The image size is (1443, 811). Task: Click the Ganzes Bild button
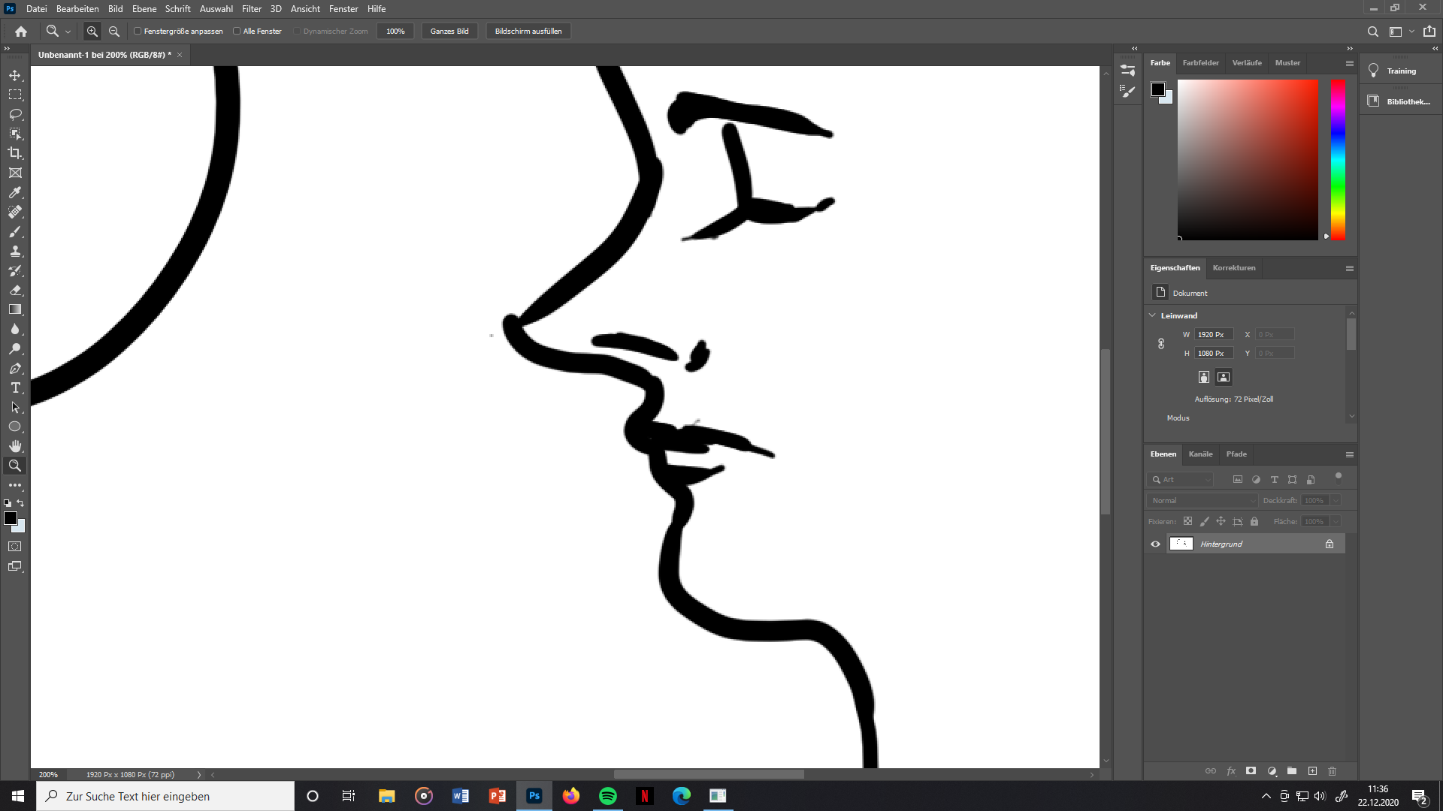click(x=449, y=32)
